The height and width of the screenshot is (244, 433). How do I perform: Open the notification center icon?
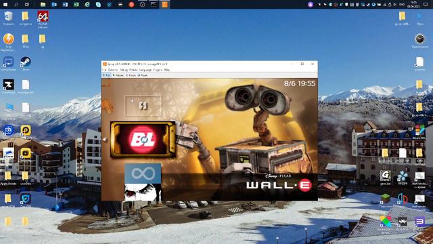pyautogui.click(x=426, y=5)
